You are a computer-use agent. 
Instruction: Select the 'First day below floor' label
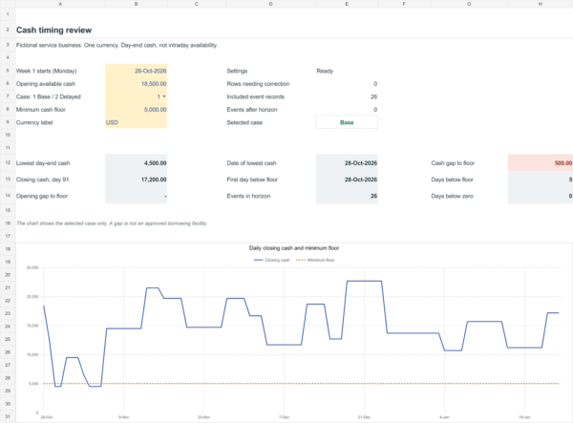tap(252, 180)
